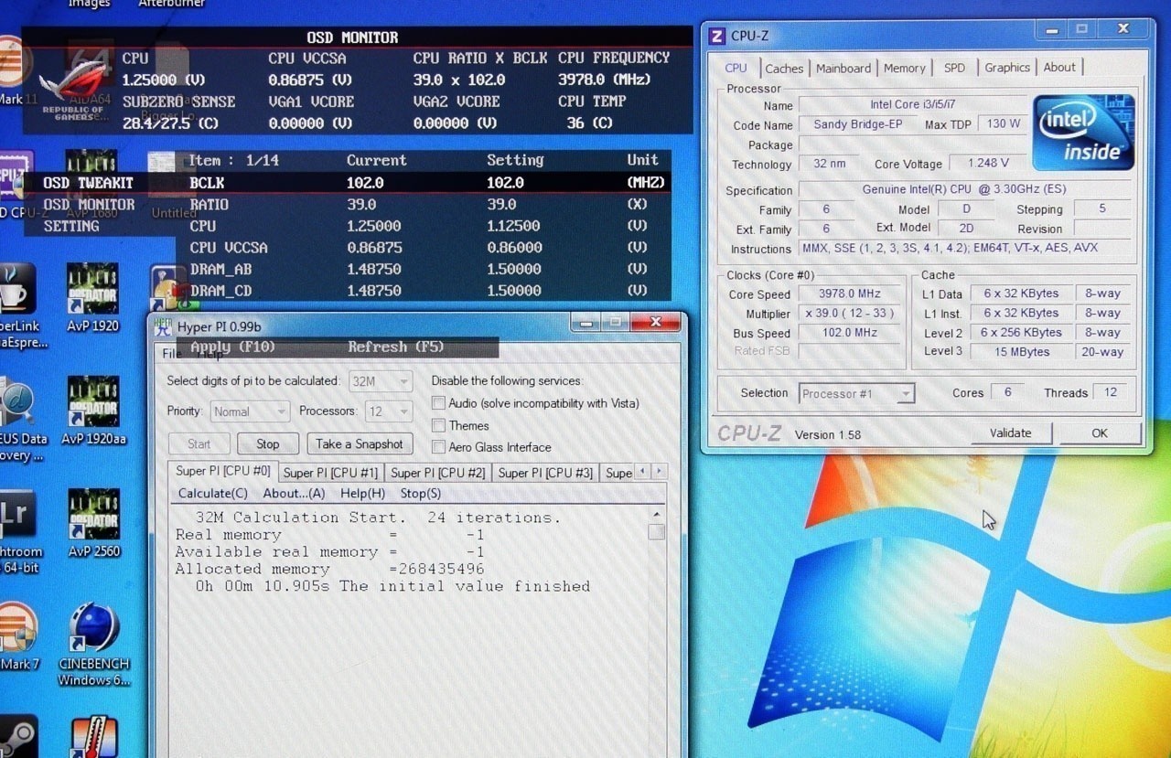1171x758 pixels.
Task: Click the OK button in CPU-Z
Action: 1100,433
